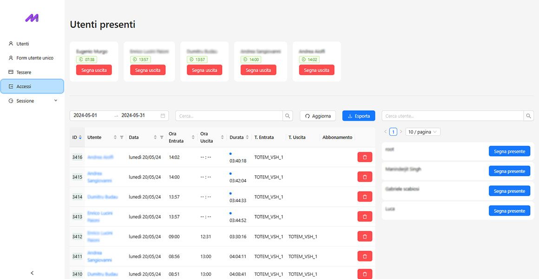Open the date range calendar icon

click(163, 116)
